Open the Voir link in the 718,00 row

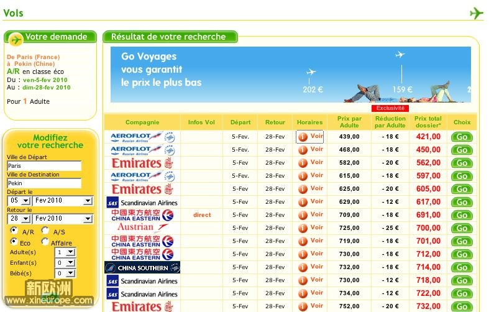coord(317,280)
